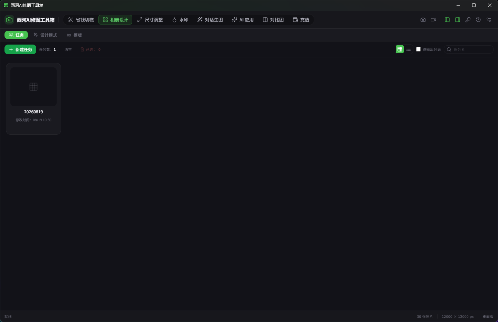Click the key license icon
This screenshot has height=322, width=498.
pos(468,20)
